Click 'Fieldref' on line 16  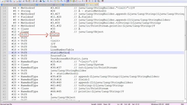(27, 17)
